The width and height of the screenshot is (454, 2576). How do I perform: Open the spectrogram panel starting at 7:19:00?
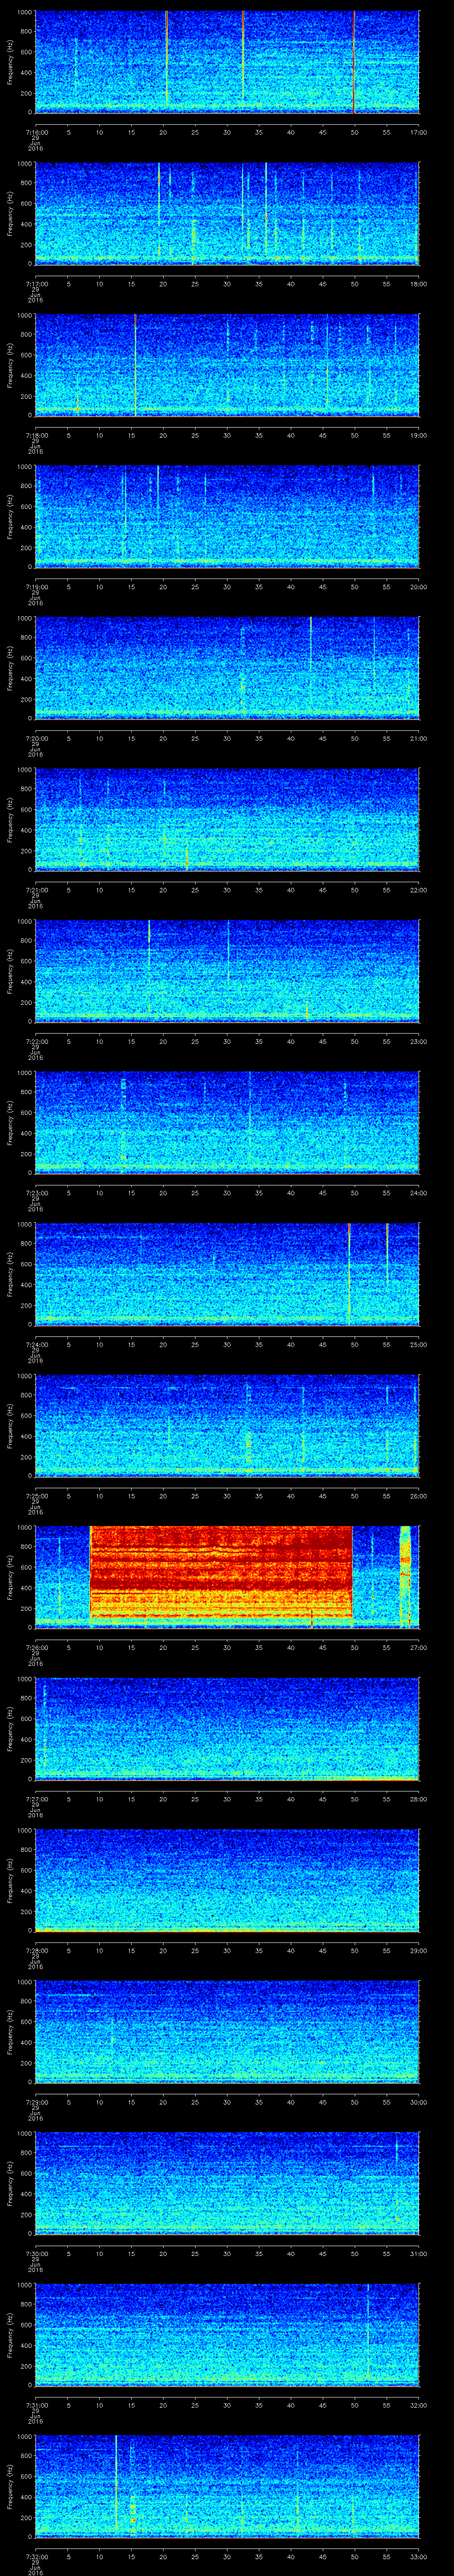pos(227,516)
